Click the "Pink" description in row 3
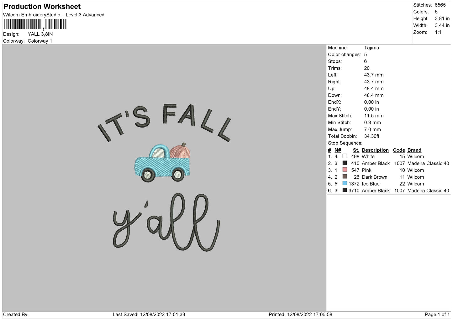The height and width of the screenshot is (320, 453). point(366,170)
